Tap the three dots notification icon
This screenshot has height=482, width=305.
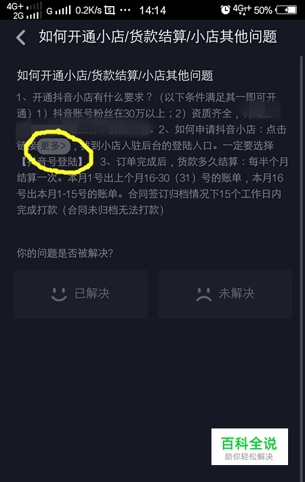pyautogui.click(x=125, y=10)
